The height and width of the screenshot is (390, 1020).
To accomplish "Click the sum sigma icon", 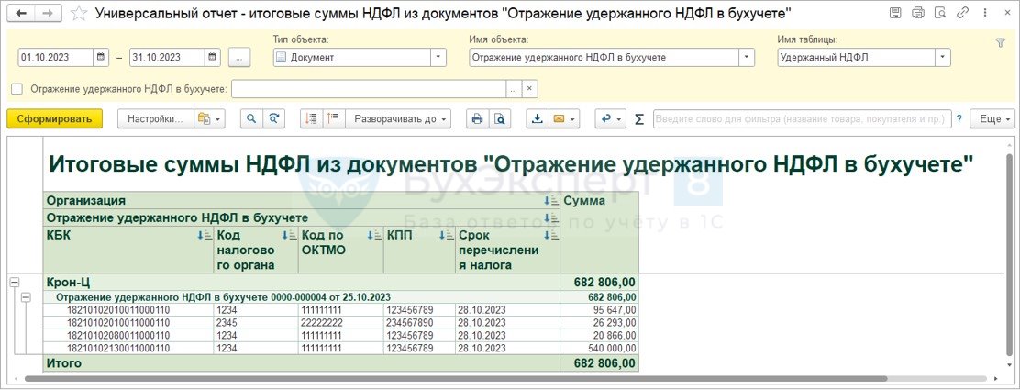I will click(x=638, y=119).
